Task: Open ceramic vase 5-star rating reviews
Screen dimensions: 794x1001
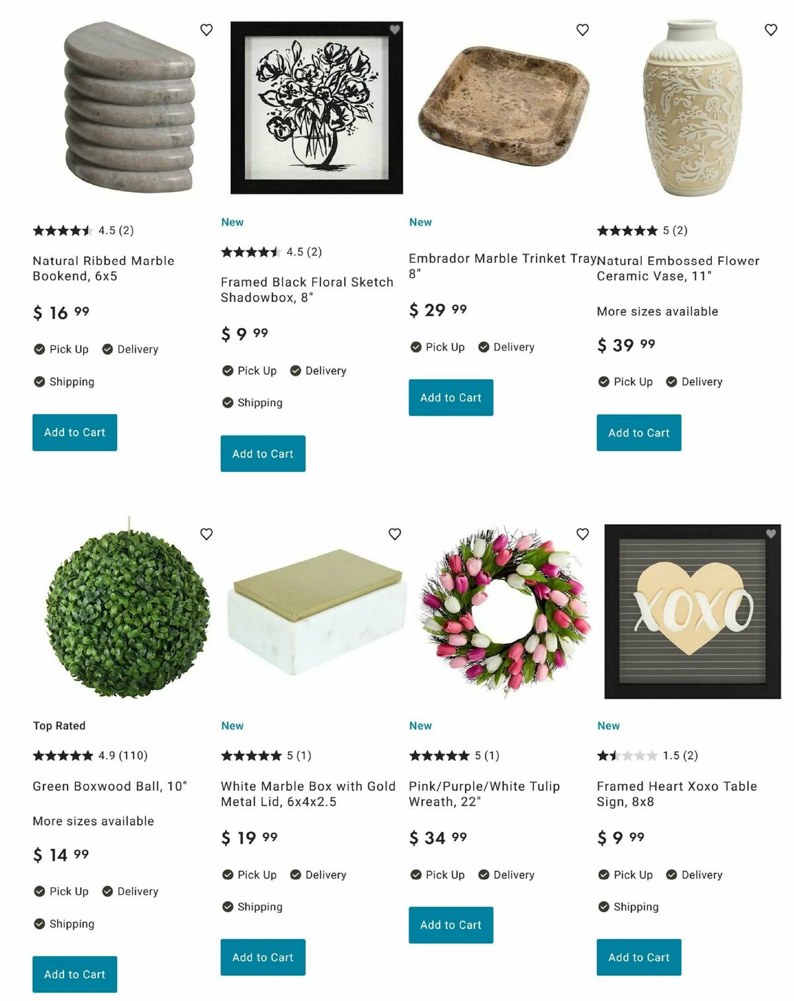Action: [642, 230]
